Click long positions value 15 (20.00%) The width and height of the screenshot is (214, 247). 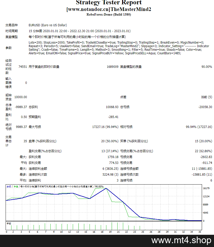(x=204, y=141)
